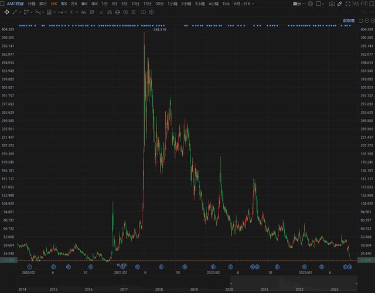Toggle the 前復權 price adjustment option
The height and width of the screenshot is (293, 375).
click(349, 20)
